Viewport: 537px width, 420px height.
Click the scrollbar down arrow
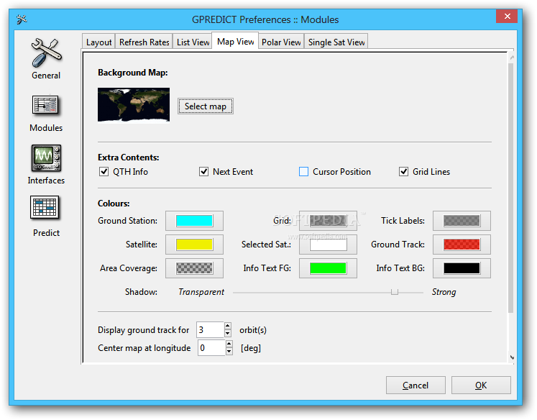click(x=512, y=357)
